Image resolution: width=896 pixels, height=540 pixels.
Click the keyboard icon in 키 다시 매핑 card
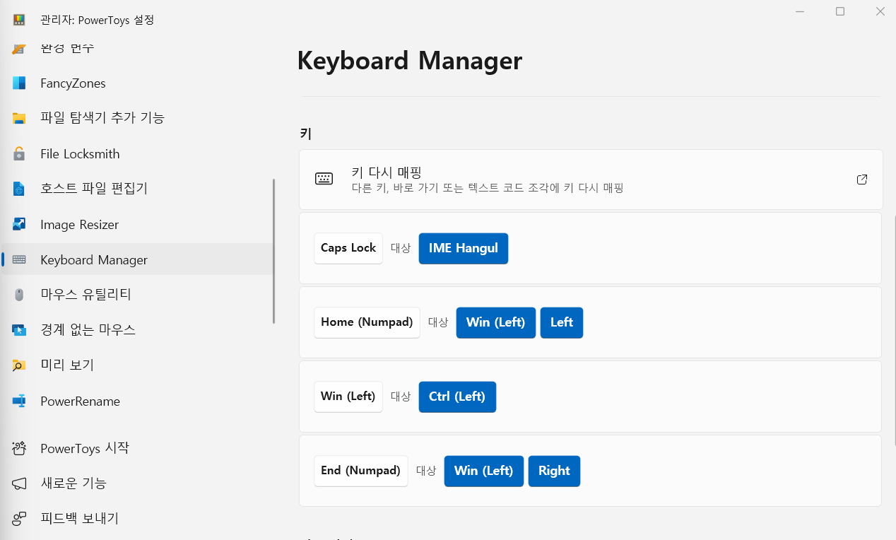coord(324,180)
